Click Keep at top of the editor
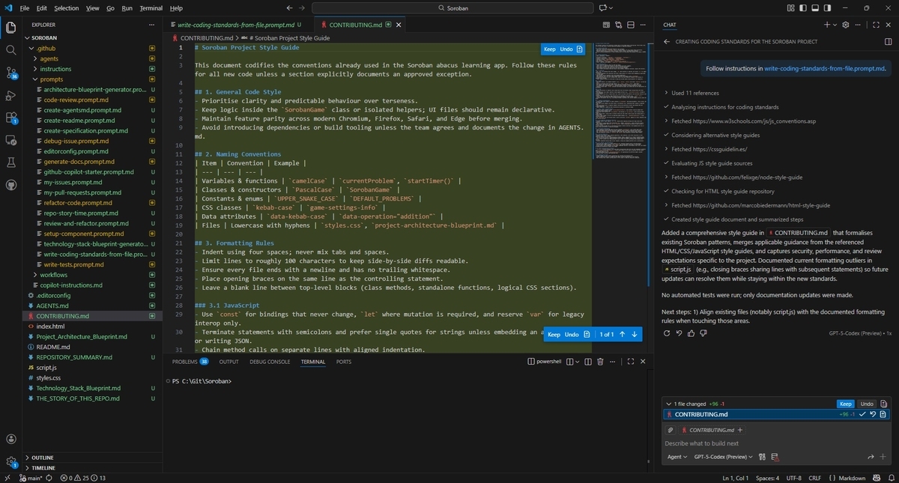The height and width of the screenshot is (483, 899). (x=550, y=49)
